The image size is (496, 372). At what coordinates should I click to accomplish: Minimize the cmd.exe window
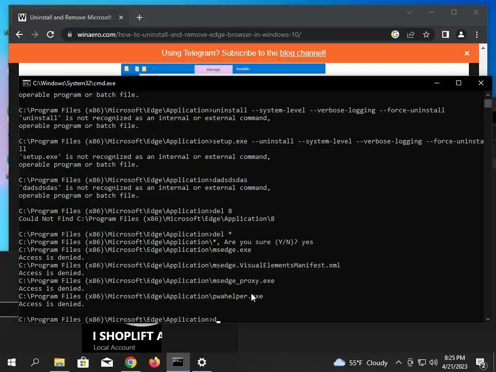[x=437, y=83]
